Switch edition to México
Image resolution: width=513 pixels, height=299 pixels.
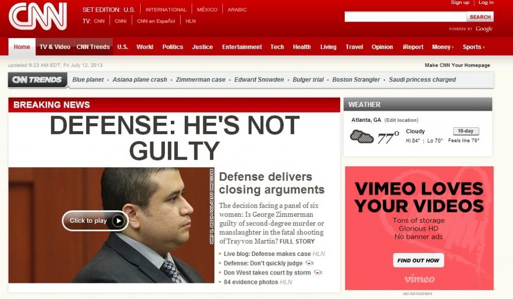coord(207,10)
